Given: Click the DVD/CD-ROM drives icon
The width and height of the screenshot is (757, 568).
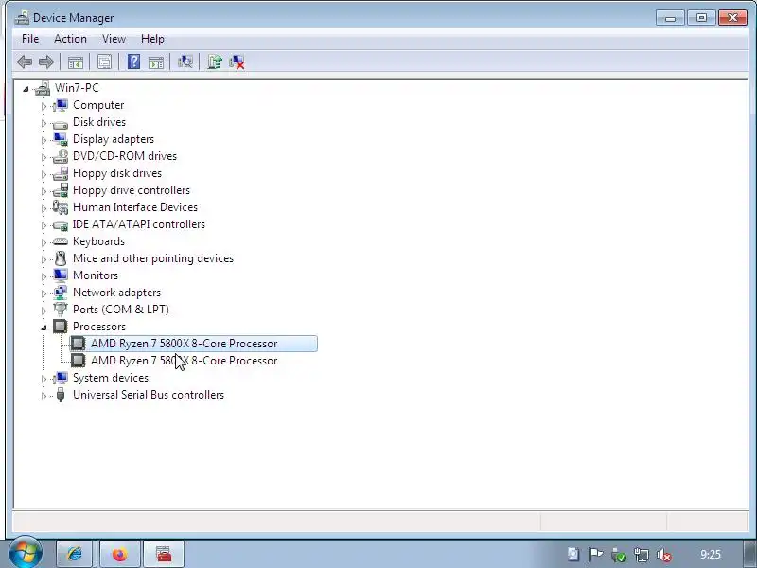Looking at the screenshot, I should pos(61,156).
